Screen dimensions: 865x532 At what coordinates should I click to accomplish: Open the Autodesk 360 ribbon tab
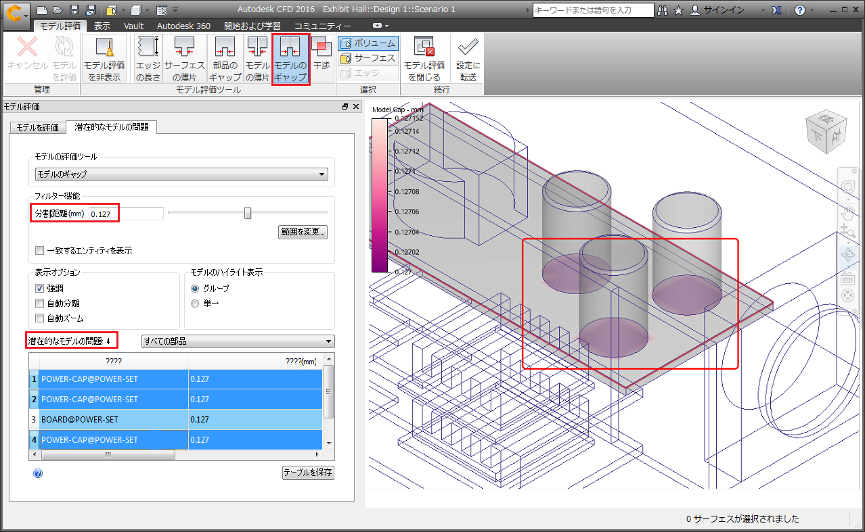(183, 26)
